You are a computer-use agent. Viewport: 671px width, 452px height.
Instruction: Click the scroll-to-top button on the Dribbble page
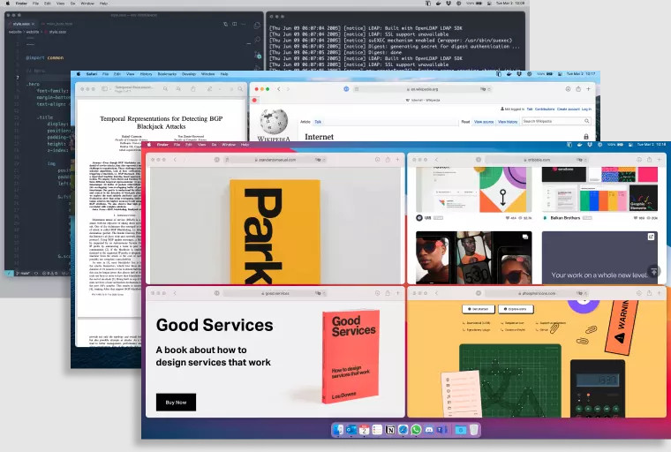pos(654,271)
